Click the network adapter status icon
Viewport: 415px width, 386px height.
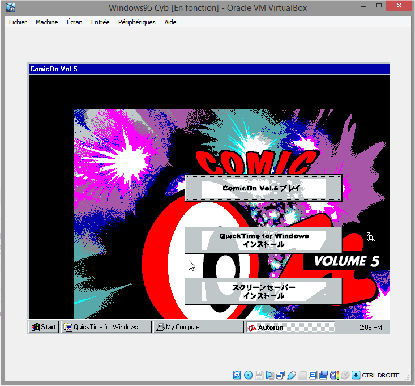pos(280,375)
